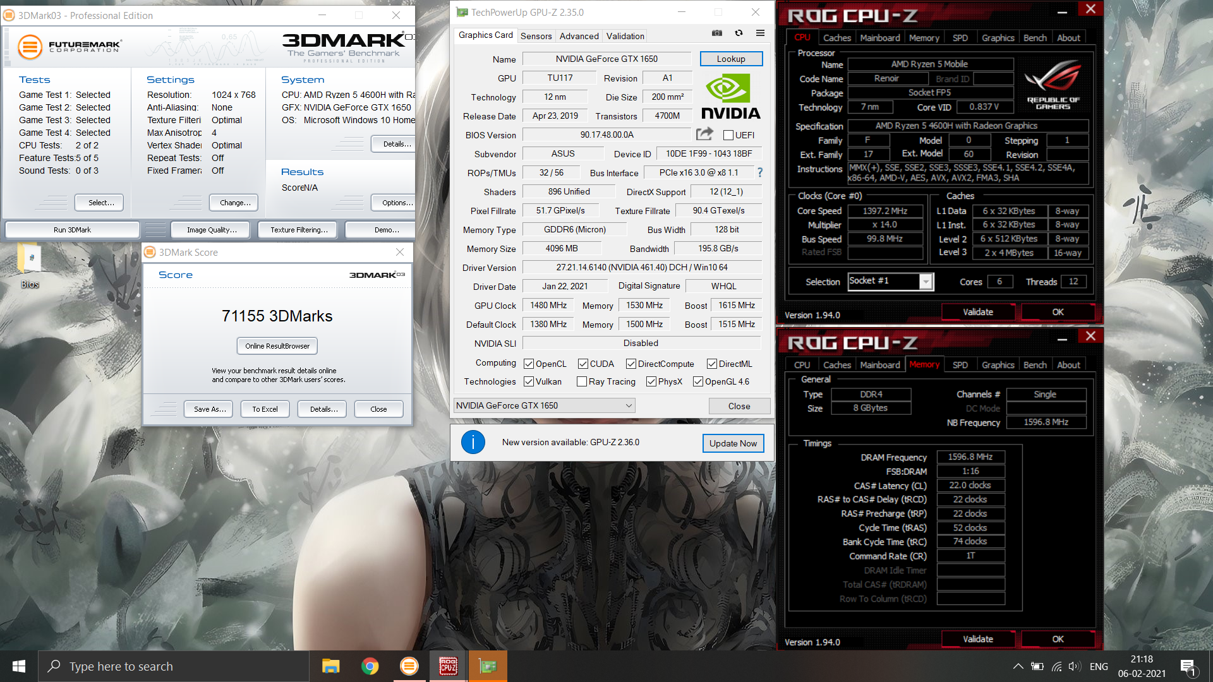Click the ENG language indicator
The image size is (1213, 682).
1099,666
